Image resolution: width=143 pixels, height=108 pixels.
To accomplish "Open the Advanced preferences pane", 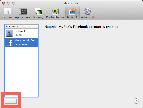I will point(87,13).
